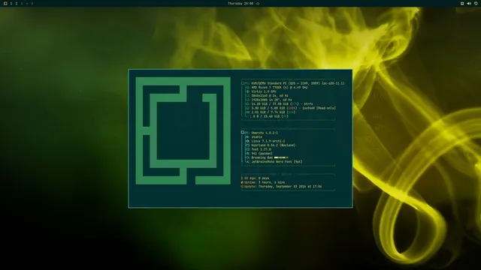Image resolution: width=481 pixels, height=270 pixels.
Task: Switch to workspace 4 in the top bar
Action: coord(27,3)
